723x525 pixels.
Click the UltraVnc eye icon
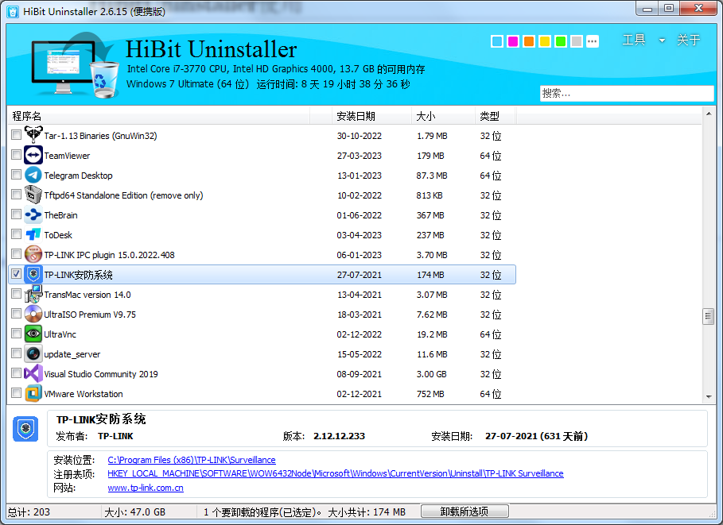coord(33,334)
